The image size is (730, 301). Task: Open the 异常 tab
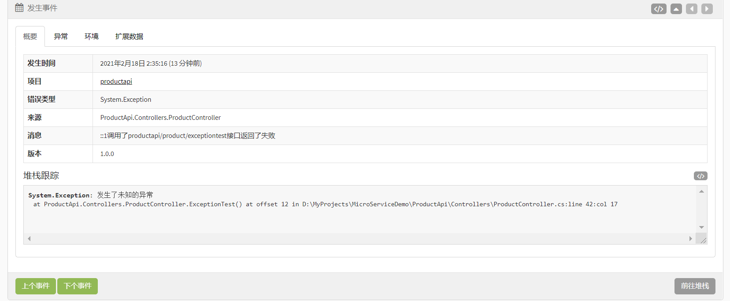pos(61,37)
